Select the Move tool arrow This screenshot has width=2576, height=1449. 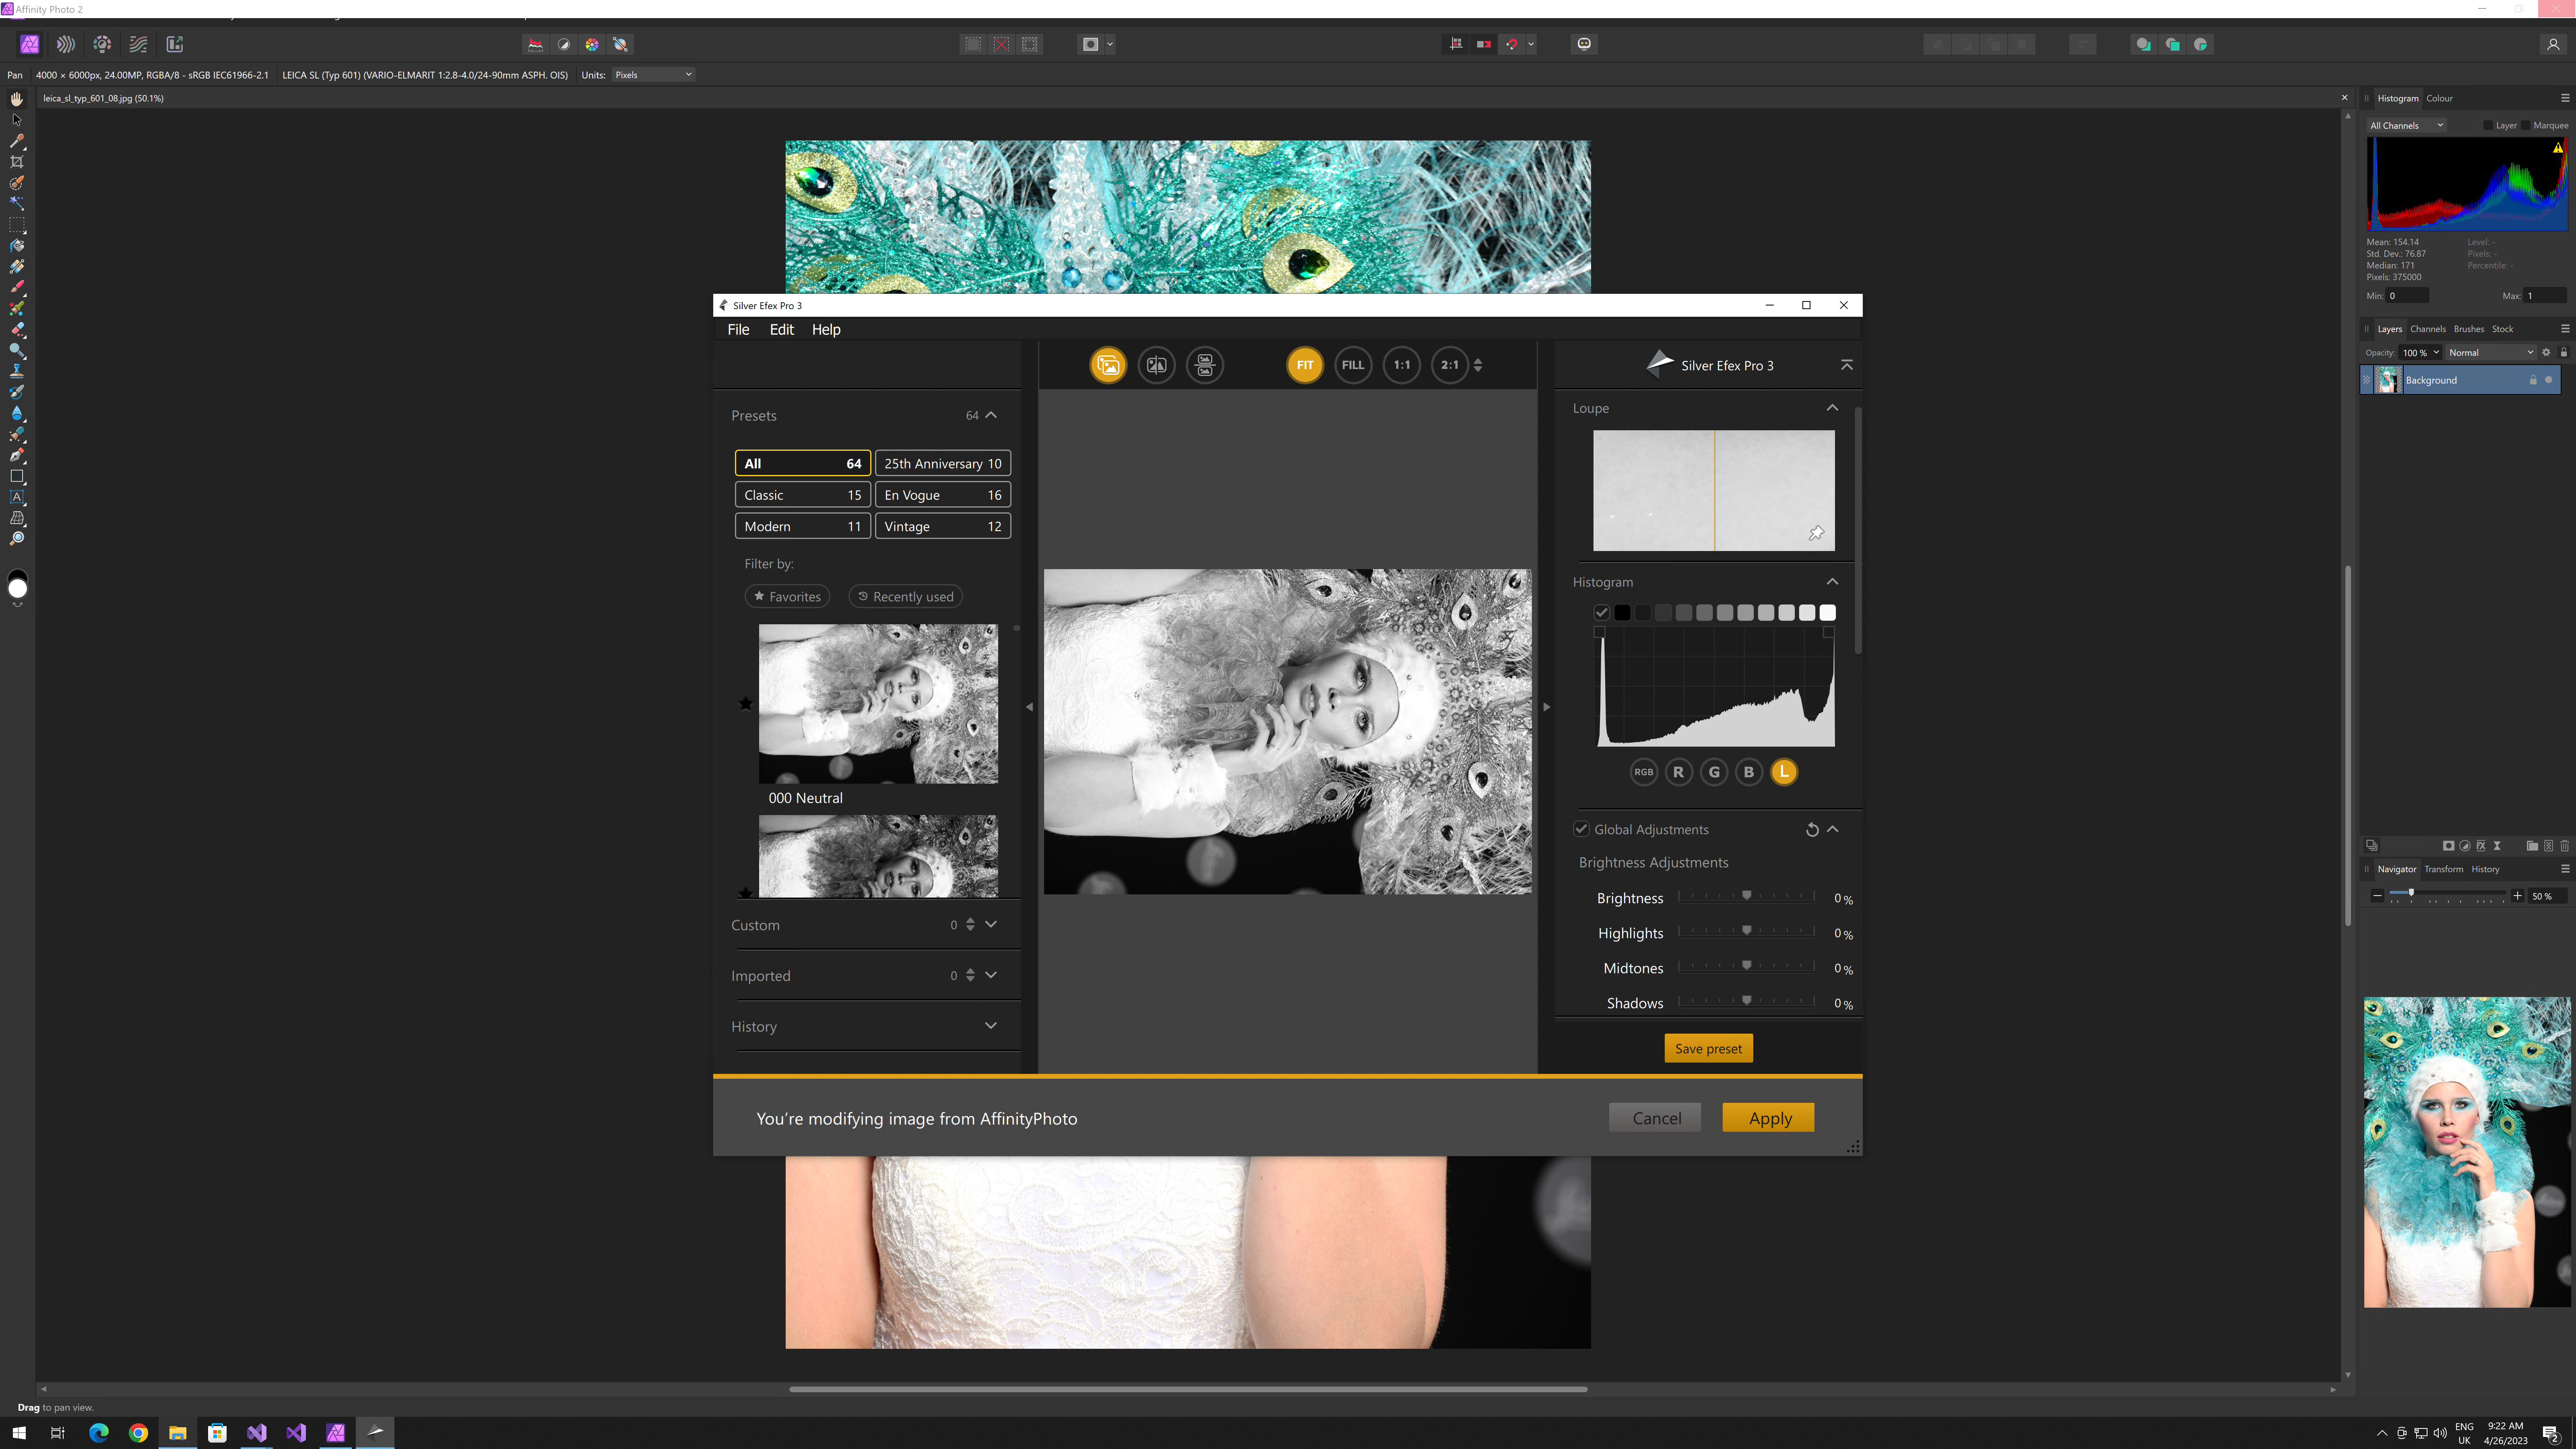click(x=17, y=120)
